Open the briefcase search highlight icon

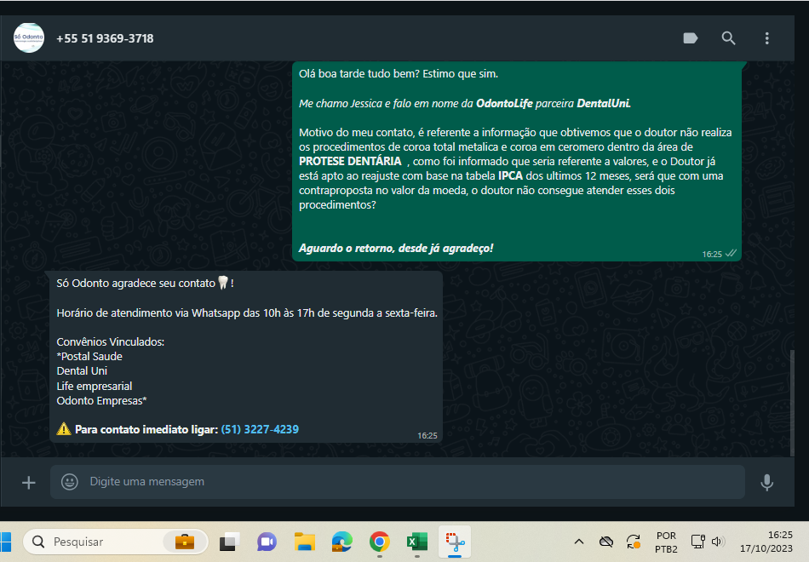(185, 542)
